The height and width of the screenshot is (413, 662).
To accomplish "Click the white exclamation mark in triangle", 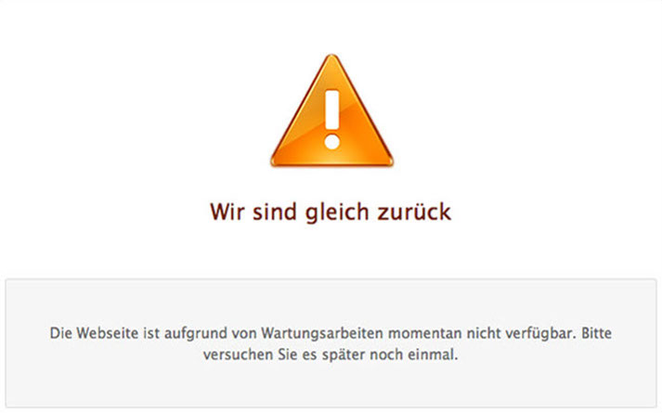I will [332, 120].
